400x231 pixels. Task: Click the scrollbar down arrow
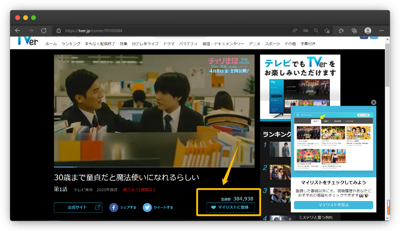click(387, 218)
